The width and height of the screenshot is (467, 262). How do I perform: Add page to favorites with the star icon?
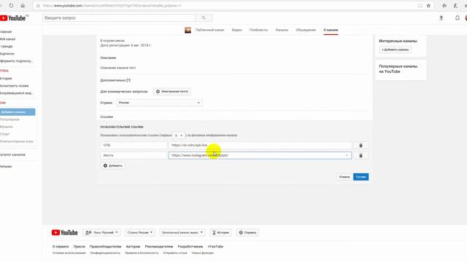[428, 6]
